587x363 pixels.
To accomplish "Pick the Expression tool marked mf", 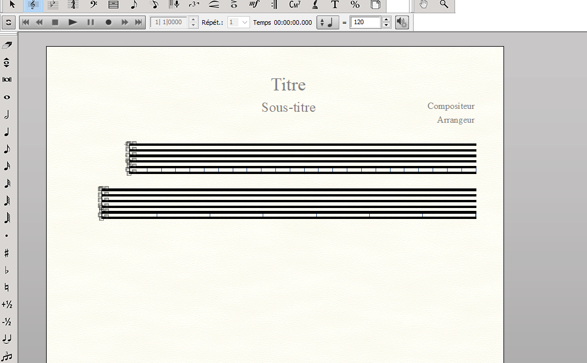I will (x=254, y=5).
